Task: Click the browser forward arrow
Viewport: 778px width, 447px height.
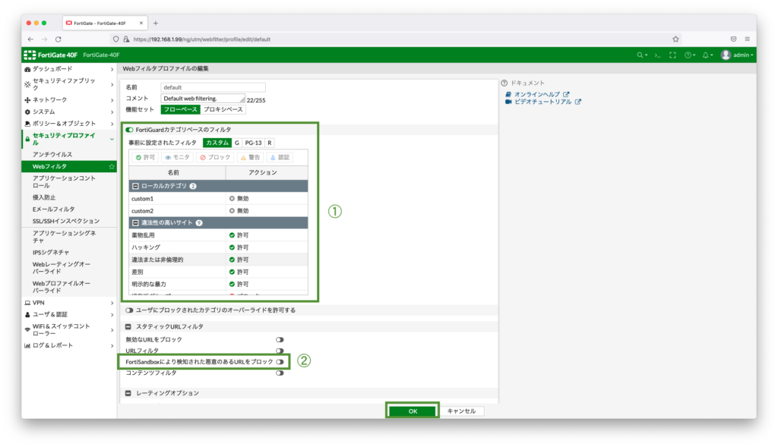Action: click(x=44, y=39)
